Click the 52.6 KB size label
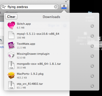The image size is (102, 96). [x=21, y=58]
